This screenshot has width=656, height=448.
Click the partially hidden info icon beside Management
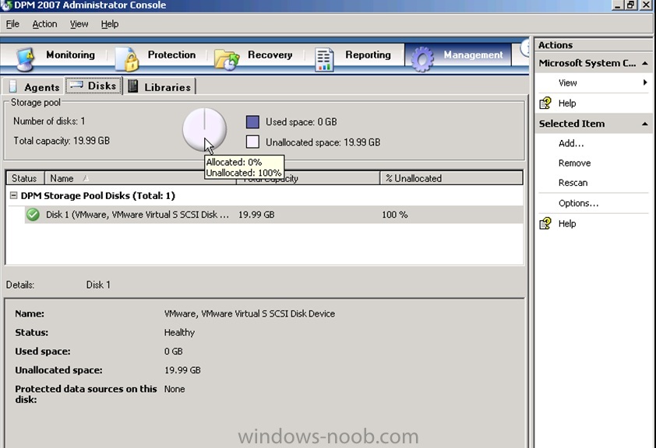[x=524, y=48]
